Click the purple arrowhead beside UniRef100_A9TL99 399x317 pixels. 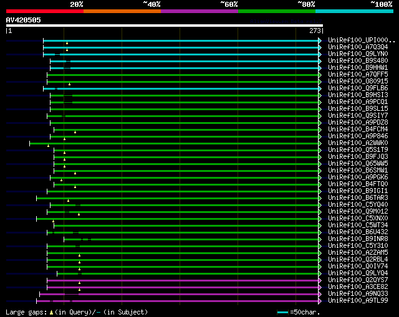(x=320, y=300)
